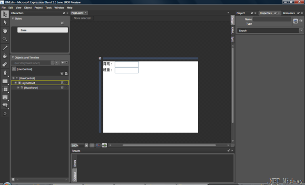Show the Errors tab in Results

click(75, 163)
